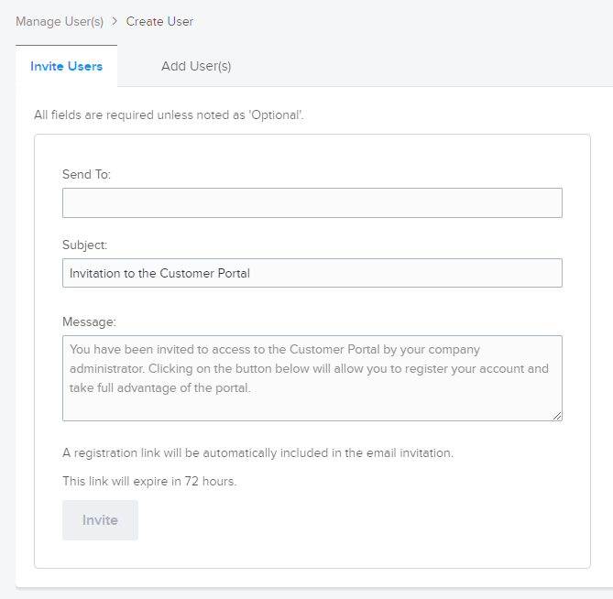Click into the Subject input field
The width and height of the screenshot is (613, 599).
coord(312,273)
